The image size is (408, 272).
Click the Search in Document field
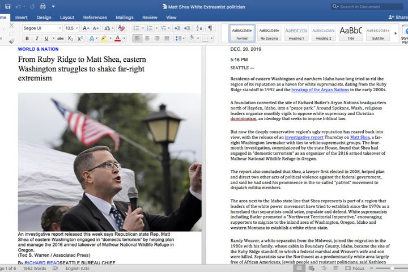(367, 6)
